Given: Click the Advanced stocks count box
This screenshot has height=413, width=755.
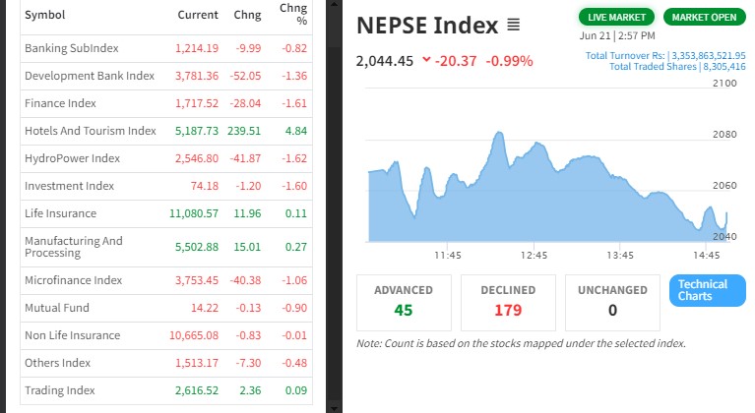Looking at the screenshot, I should tap(404, 302).
